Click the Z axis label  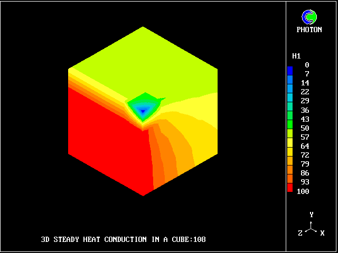pyautogui.click(x=300, y=232)
